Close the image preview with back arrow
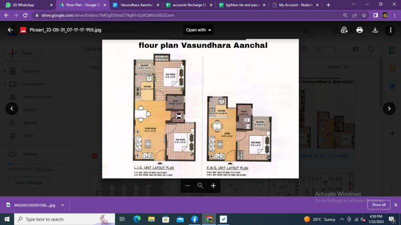Screen dimensions: 401x225 [10, 30]
